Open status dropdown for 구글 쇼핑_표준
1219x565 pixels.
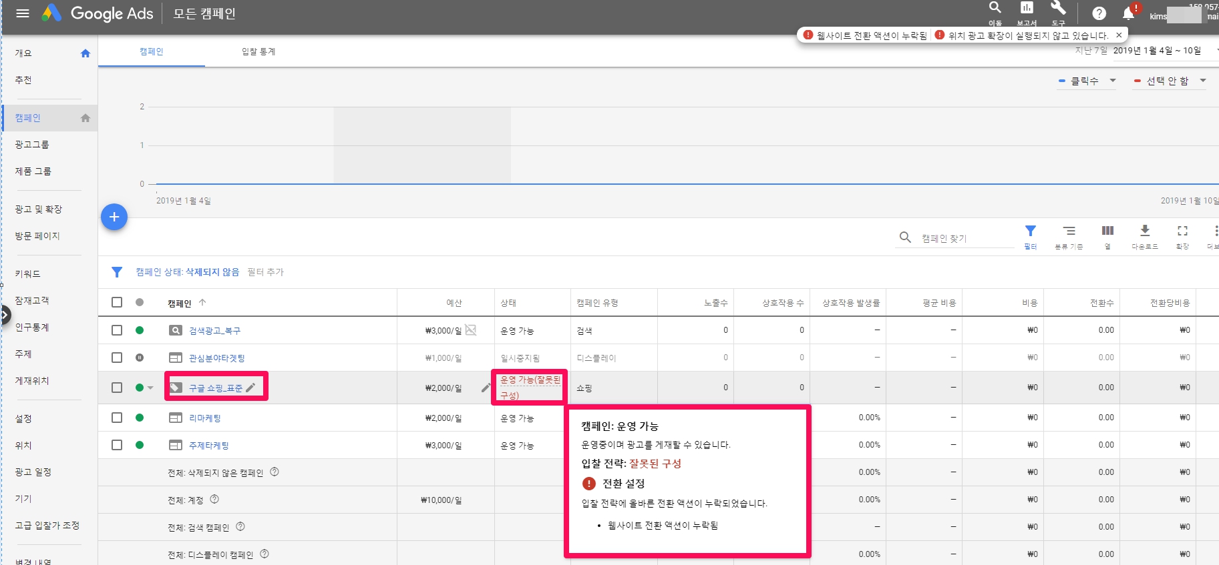click(150, 388)
